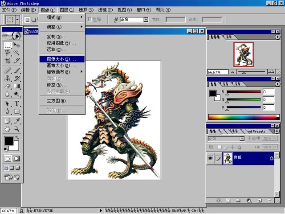Select the Eyedropper tool
The width and height of the screenshot is (285, 214).
tap(16, 121)
